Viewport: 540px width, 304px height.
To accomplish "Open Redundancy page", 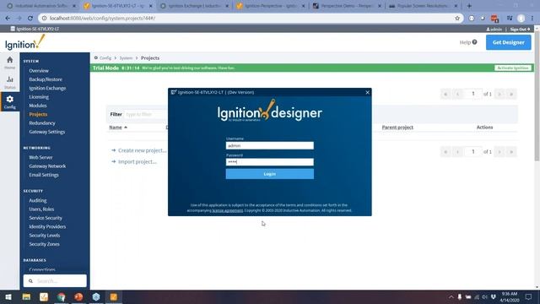I will click(x=42, y=123).
